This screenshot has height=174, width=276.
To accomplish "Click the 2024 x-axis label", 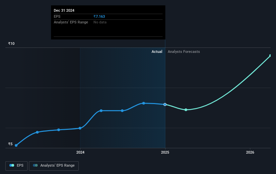I will tap(80, 152).
